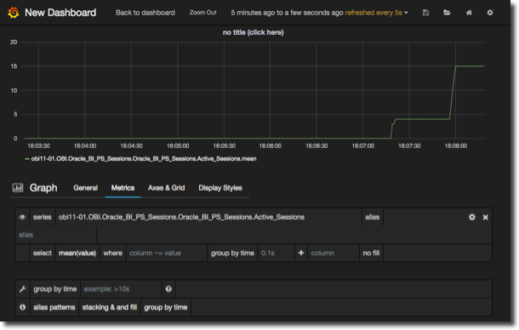Image resolution: width=519 pixels, height=330 pixels.
Task: Go home via the house icon
Action: pos(469,13)
